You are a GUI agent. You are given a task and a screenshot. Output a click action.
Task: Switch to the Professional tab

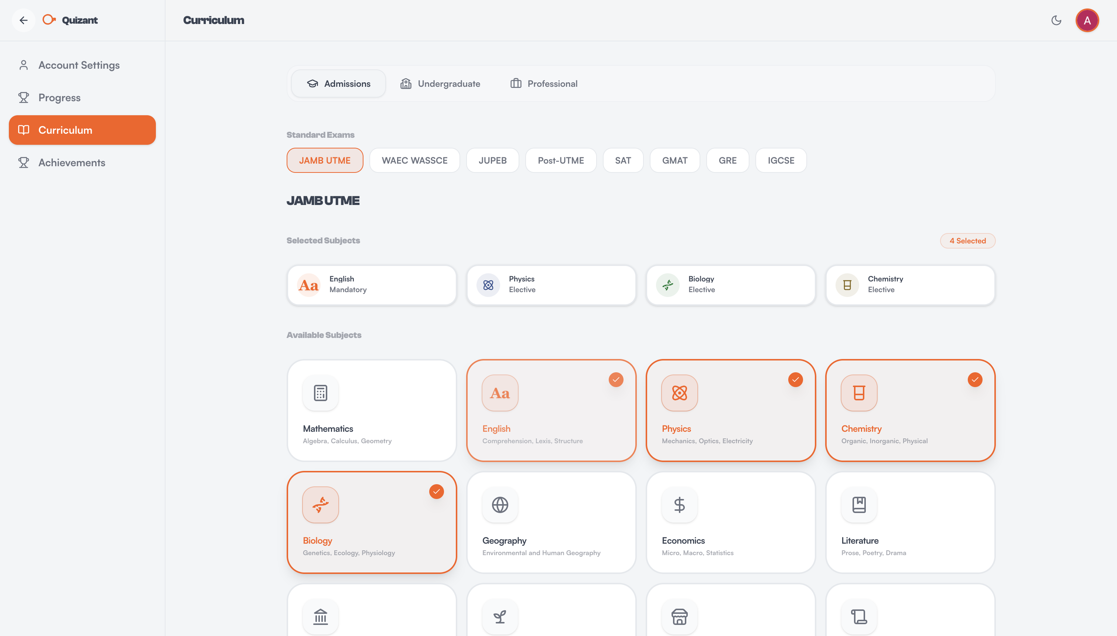click(x=544, y=83)
